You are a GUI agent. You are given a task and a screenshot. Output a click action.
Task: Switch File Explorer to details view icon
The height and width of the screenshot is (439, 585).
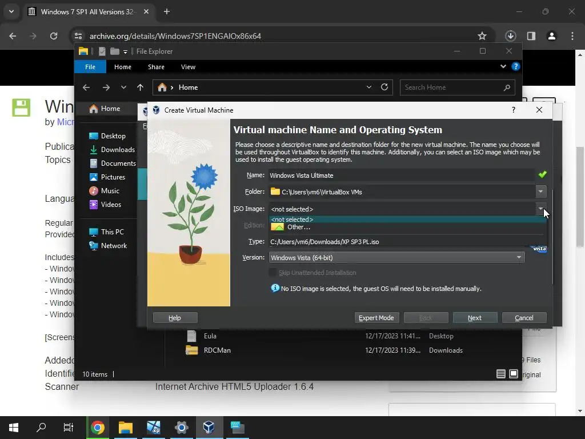[500, 374]
